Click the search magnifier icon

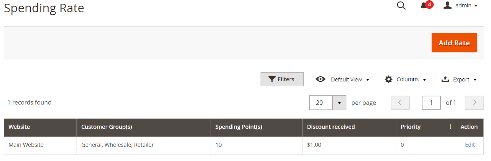coord(401,6)
